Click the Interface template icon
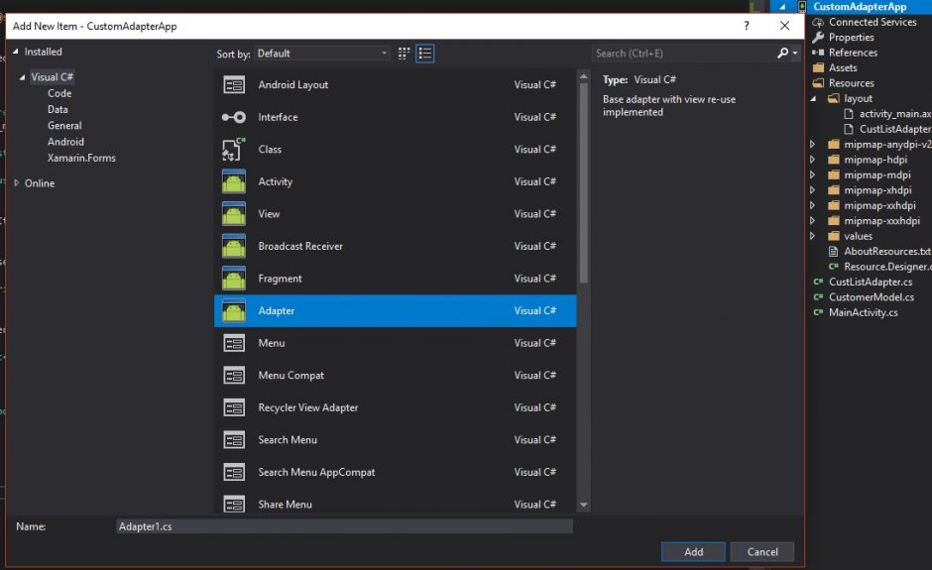Image resolution: width=932 pixels, height=570 pixels. (x=234, y=117)
